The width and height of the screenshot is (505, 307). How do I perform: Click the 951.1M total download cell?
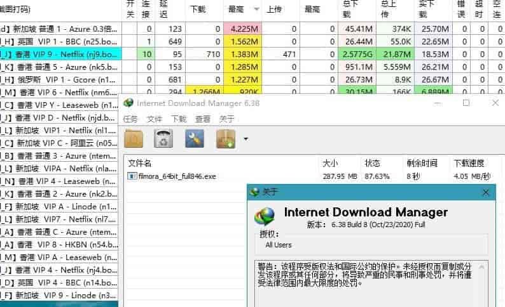point(357,67)
